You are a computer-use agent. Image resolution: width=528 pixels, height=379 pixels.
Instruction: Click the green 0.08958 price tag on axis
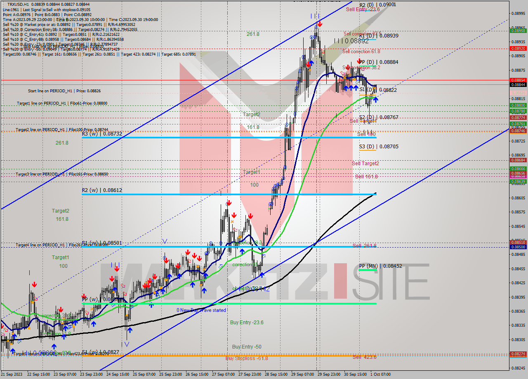(518, 30)
